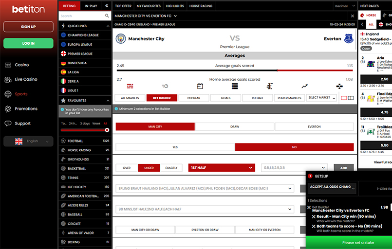This screenshot has width=392, height=249.
Task: Choose UNDER goals option
Action: [149, 168]
